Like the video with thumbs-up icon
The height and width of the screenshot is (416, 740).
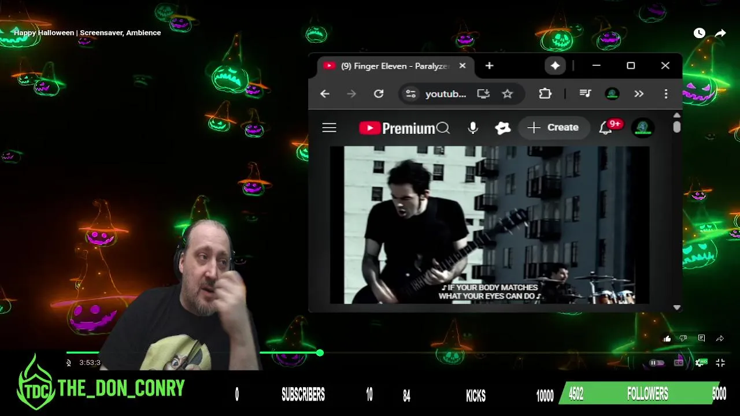(667, 339)
